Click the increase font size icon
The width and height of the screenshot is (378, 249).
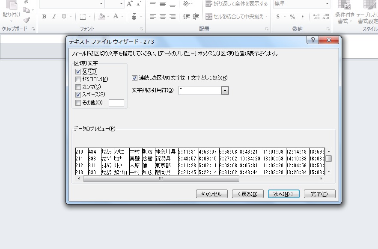pyautogui.click(x=130, y=4)
